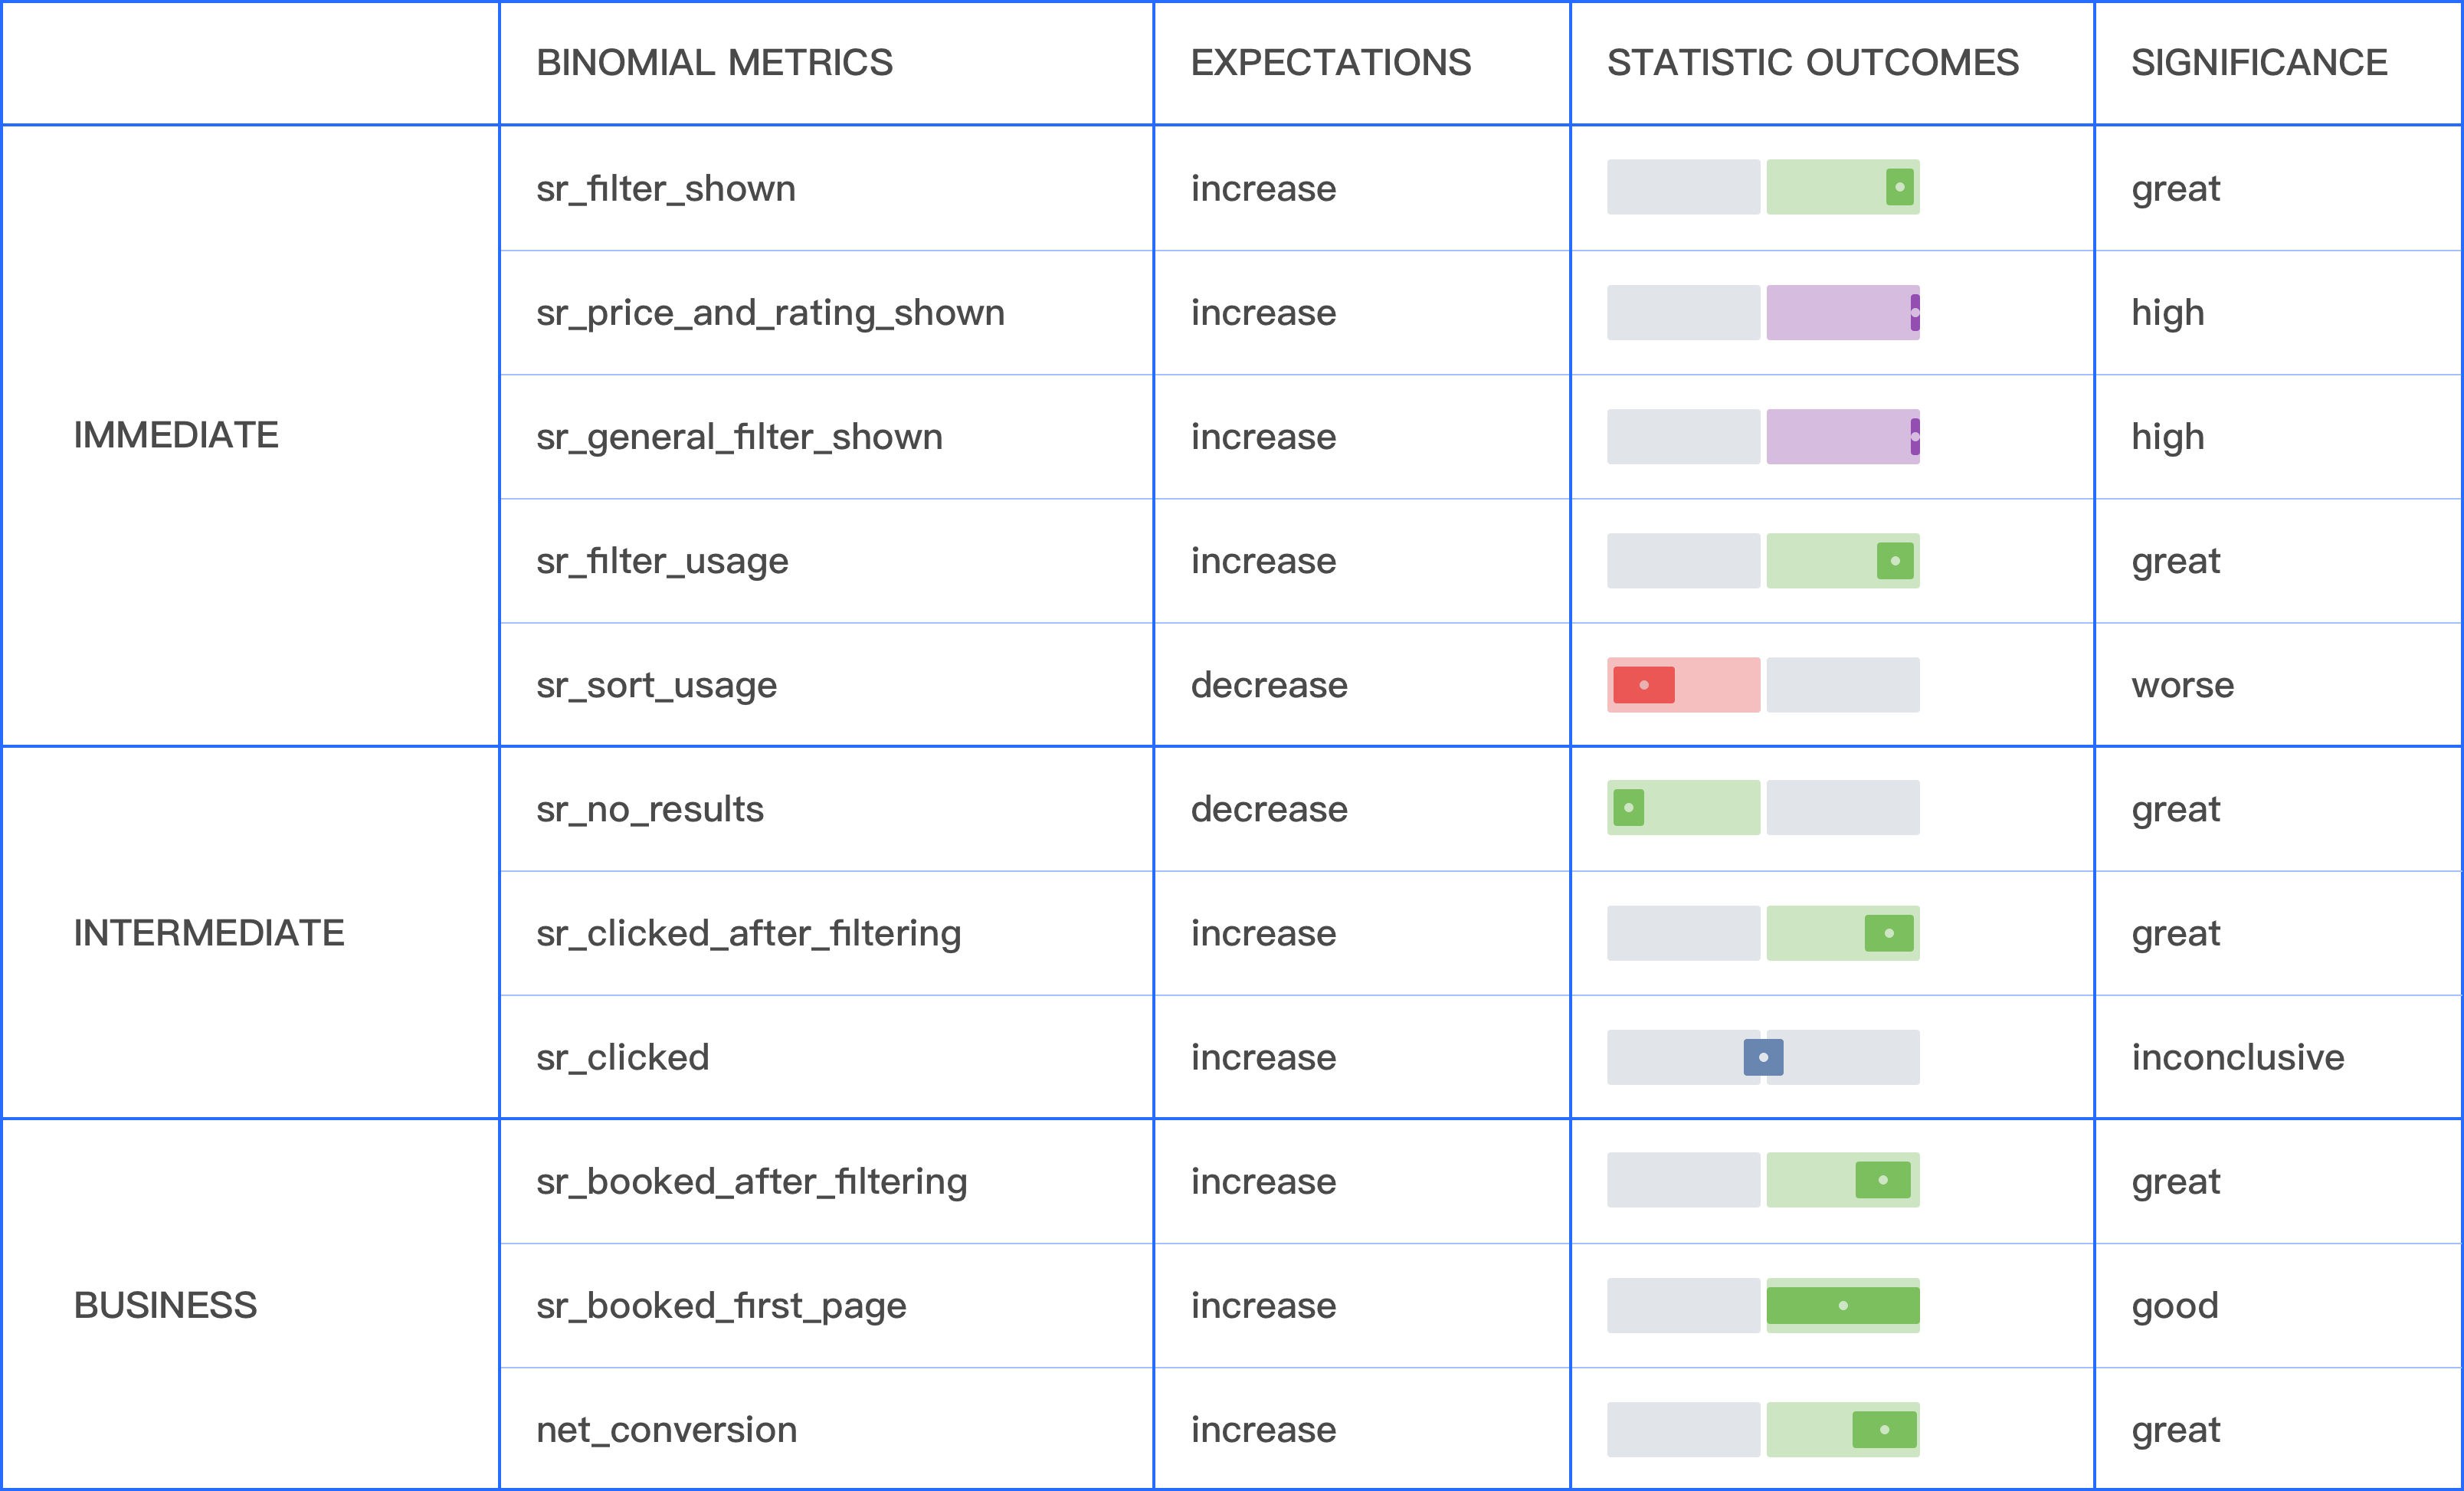Click the green marker for sr_booked_after_filtering
2464x1491 pixels.
[x=1882, y=1181]
